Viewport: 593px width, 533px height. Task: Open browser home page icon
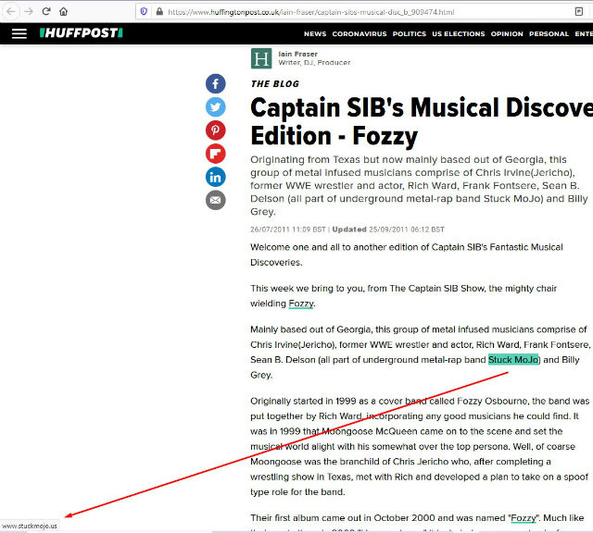coord(64,11)
